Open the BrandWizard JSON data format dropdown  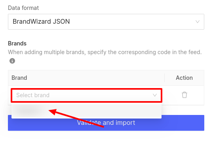(x=106, y=22)
